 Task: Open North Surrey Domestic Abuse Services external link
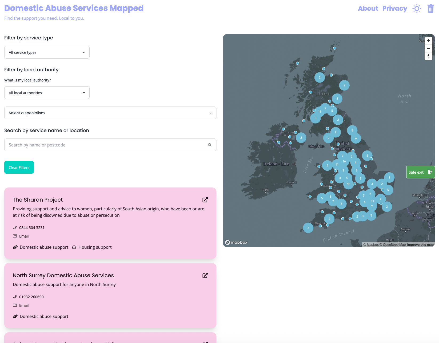tap(205, 275)
